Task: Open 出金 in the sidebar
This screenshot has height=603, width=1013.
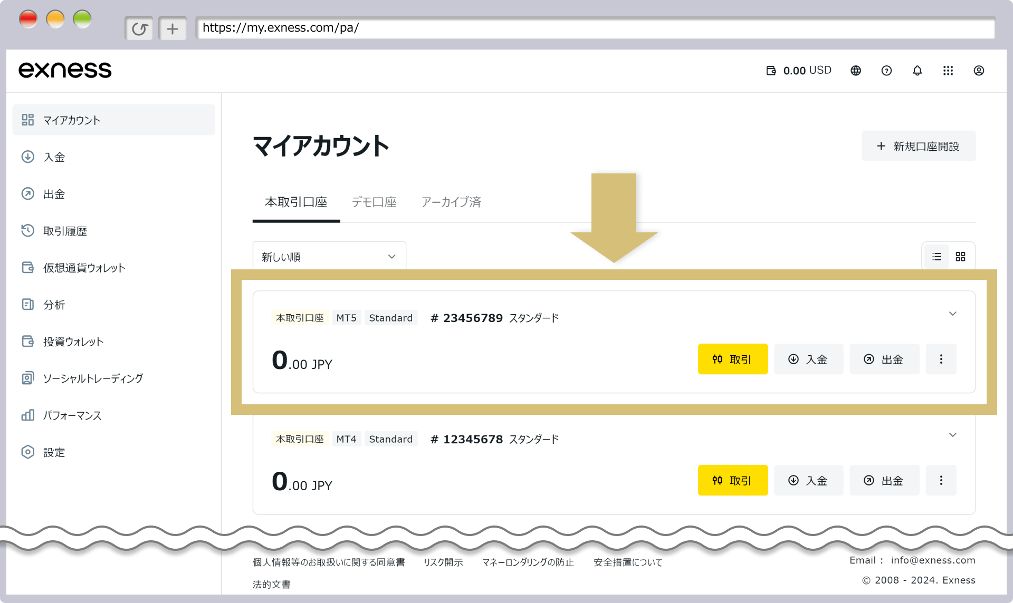Action: [x=113, y=194]
